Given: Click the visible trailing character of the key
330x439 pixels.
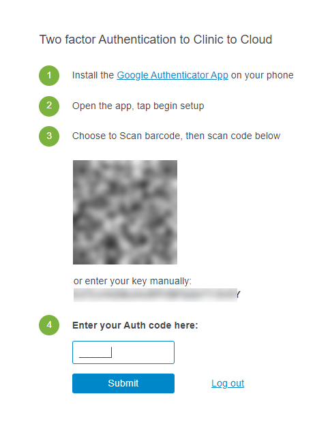Looking at the screenshot, I should pyautogui.click(x=239, y=294).
